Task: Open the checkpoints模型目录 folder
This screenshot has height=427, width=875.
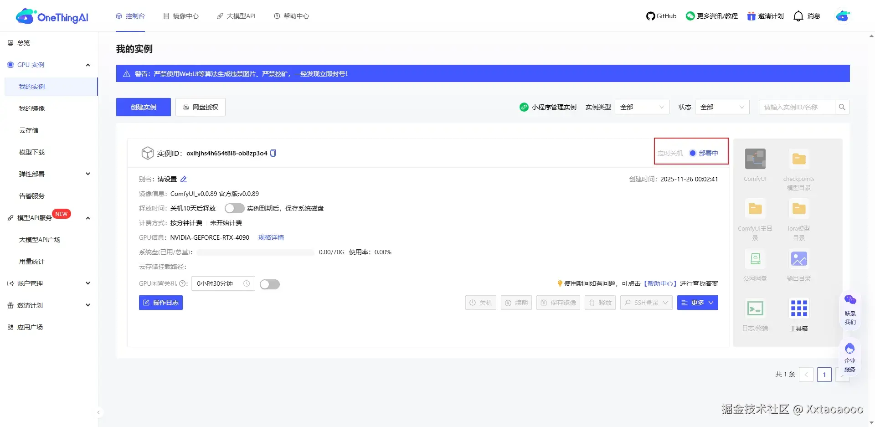Action: [x=799, y=159]
